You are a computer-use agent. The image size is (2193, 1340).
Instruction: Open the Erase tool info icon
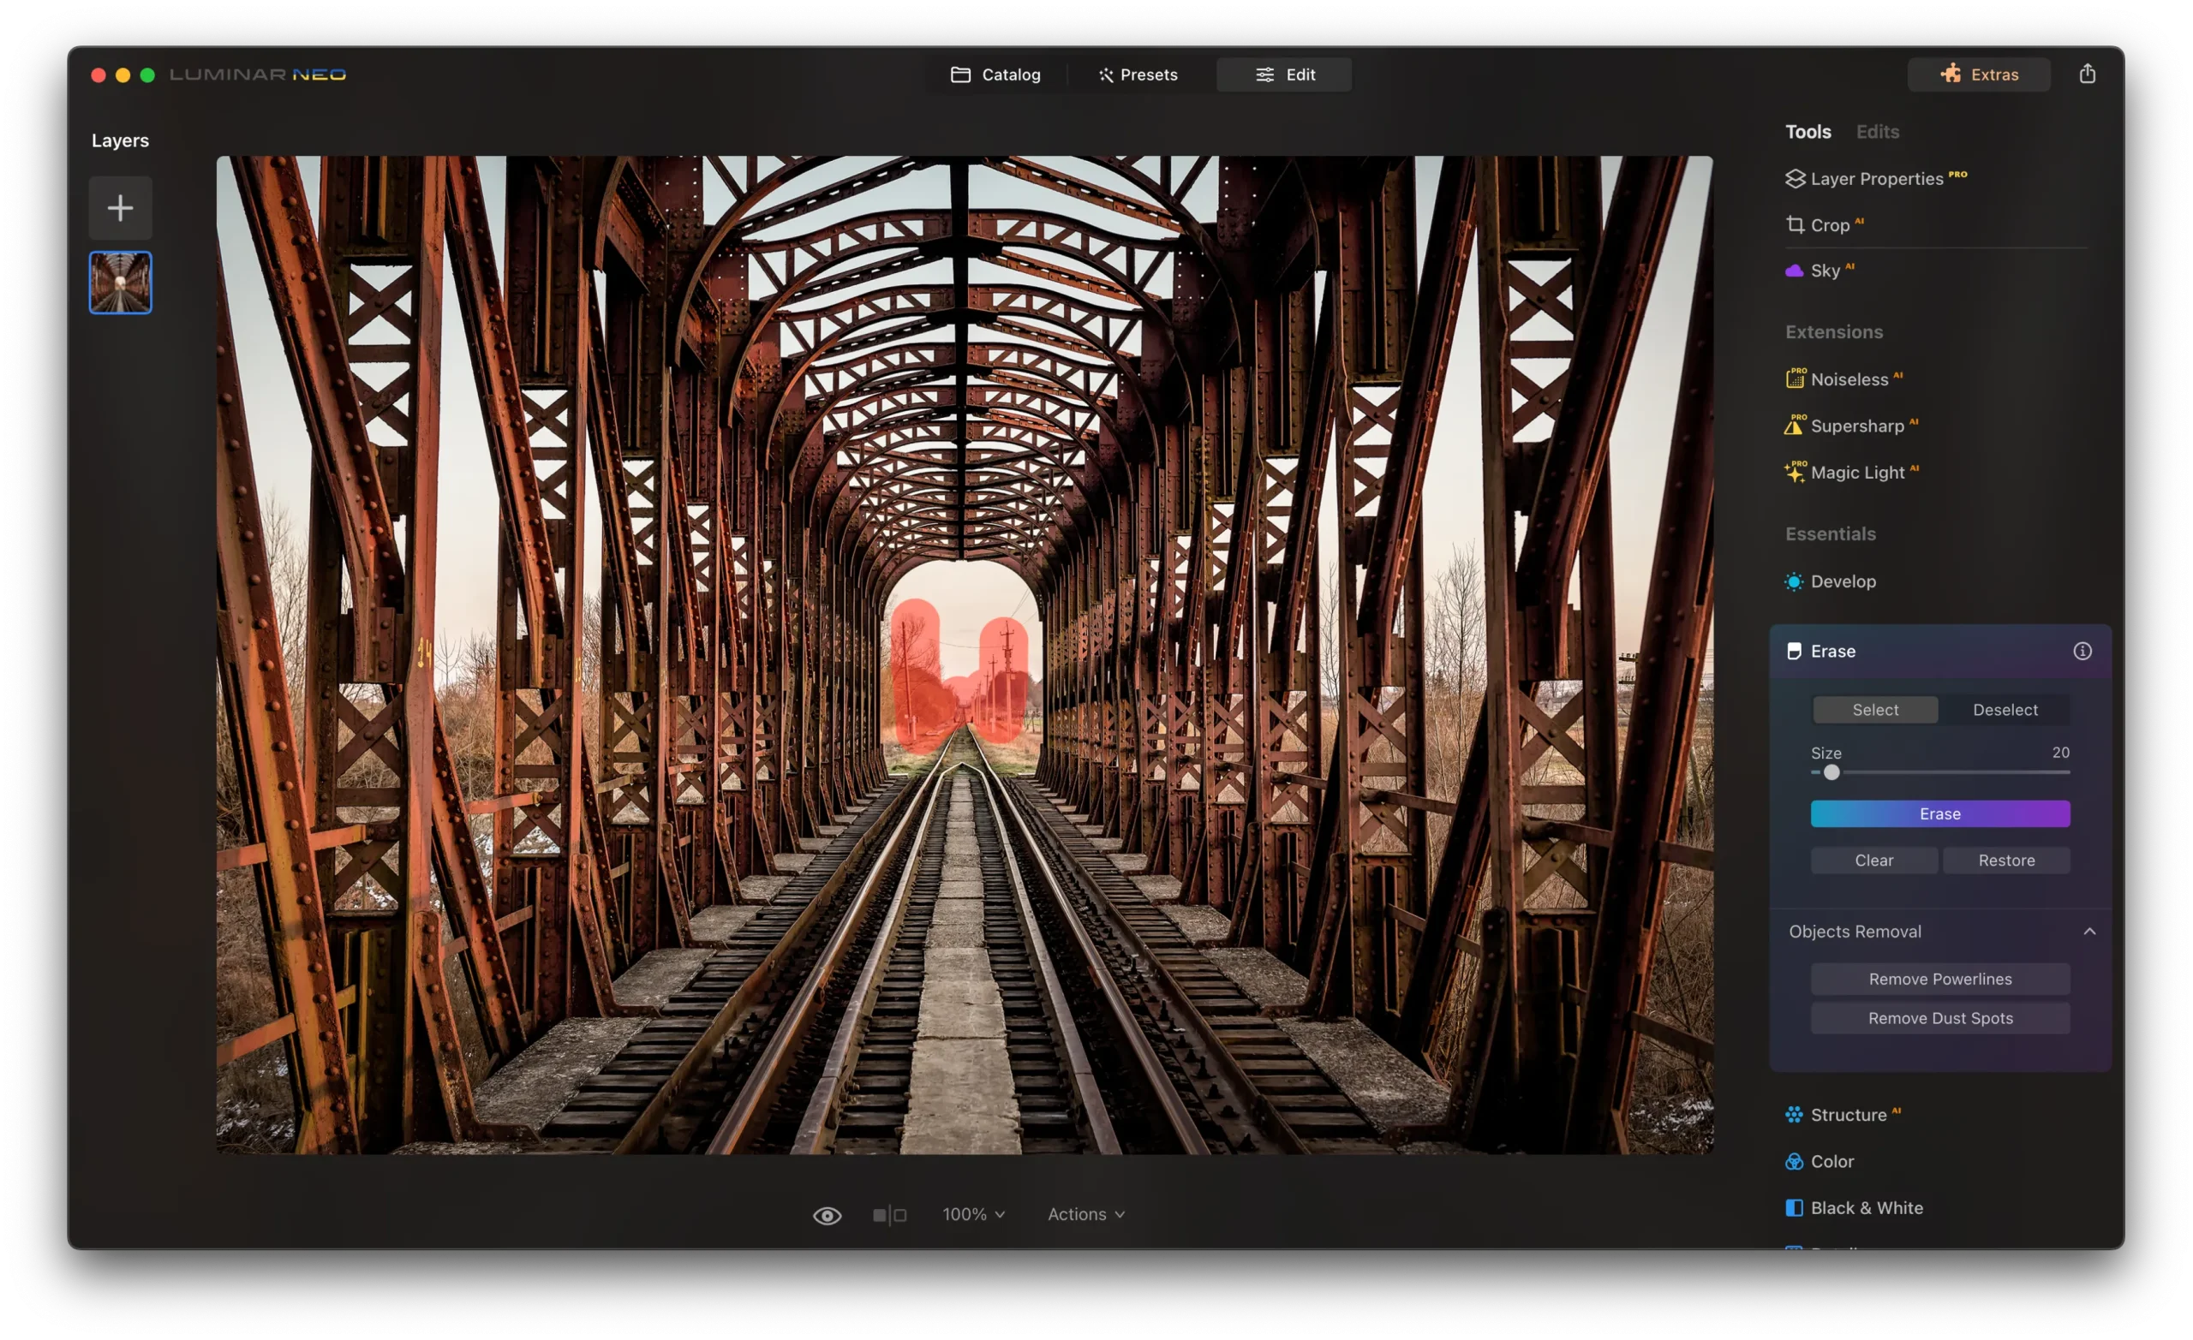(2082, 652)
